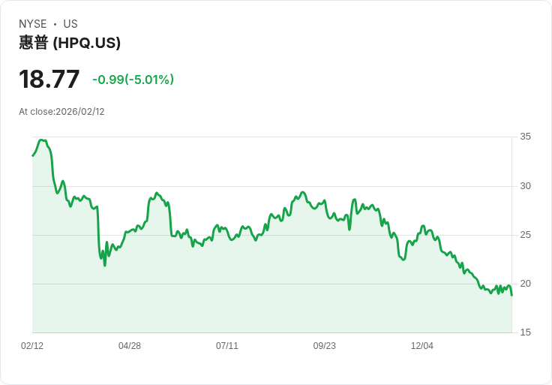The height and width of the screenshot is (385, 552).
Task: Click the final point of the price line
Action: coord(511,295)
